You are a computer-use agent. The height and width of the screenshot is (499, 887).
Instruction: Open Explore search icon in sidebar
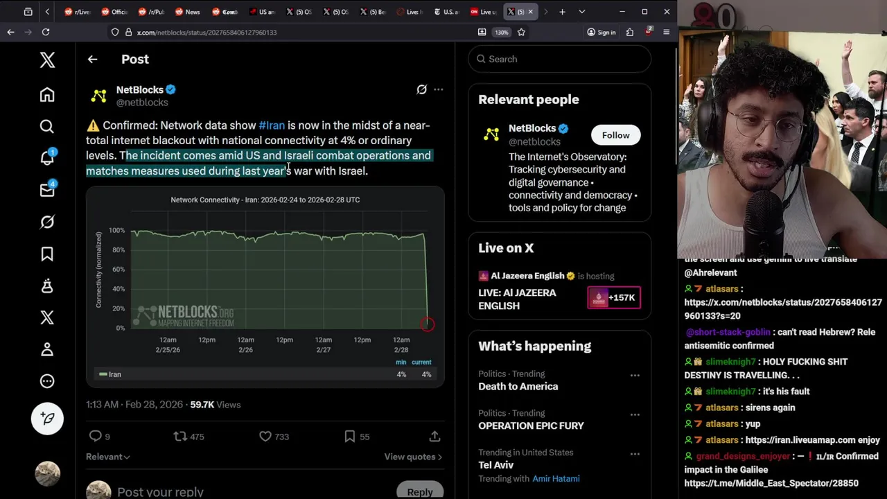47,126
